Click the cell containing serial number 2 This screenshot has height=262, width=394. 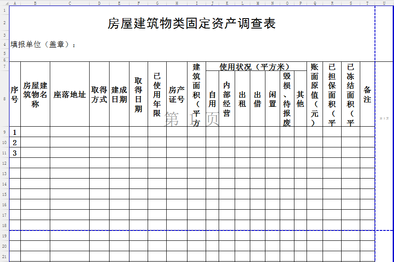[x=15, y=142]
